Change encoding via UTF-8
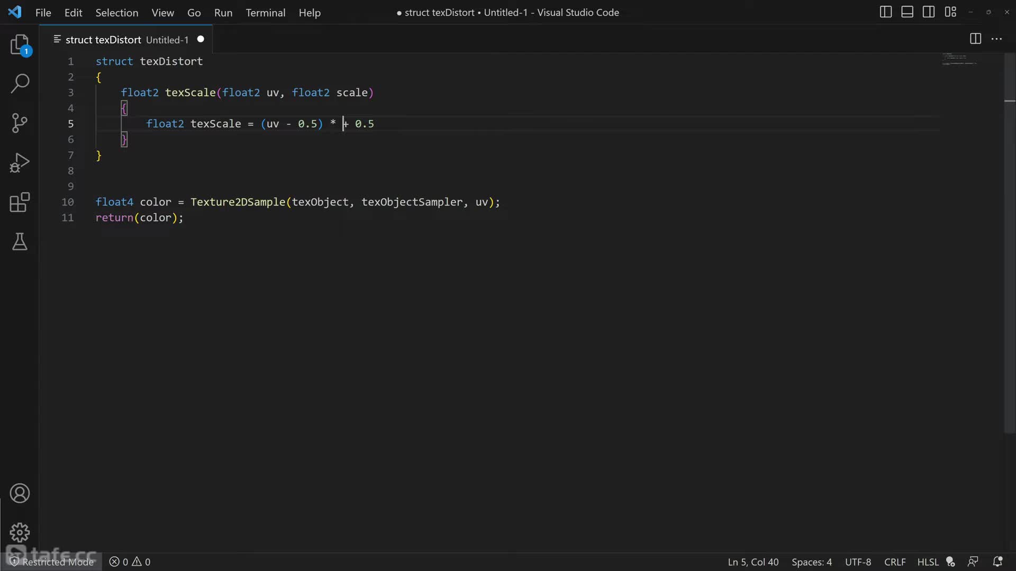This screenshot has width=1016, height=571. tap(858, 562)
